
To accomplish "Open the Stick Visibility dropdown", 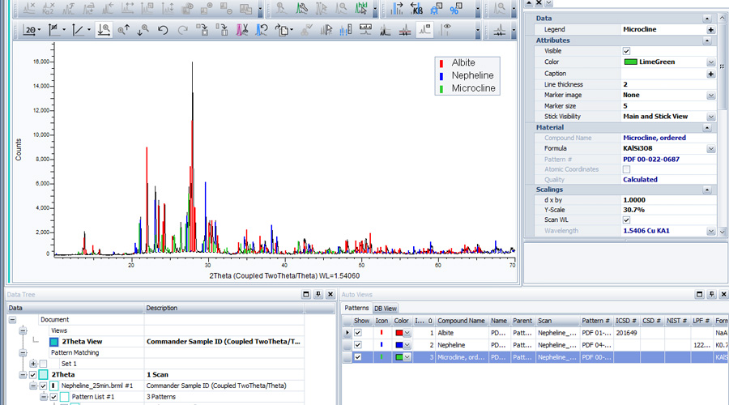I will click(x=710, y=117).
